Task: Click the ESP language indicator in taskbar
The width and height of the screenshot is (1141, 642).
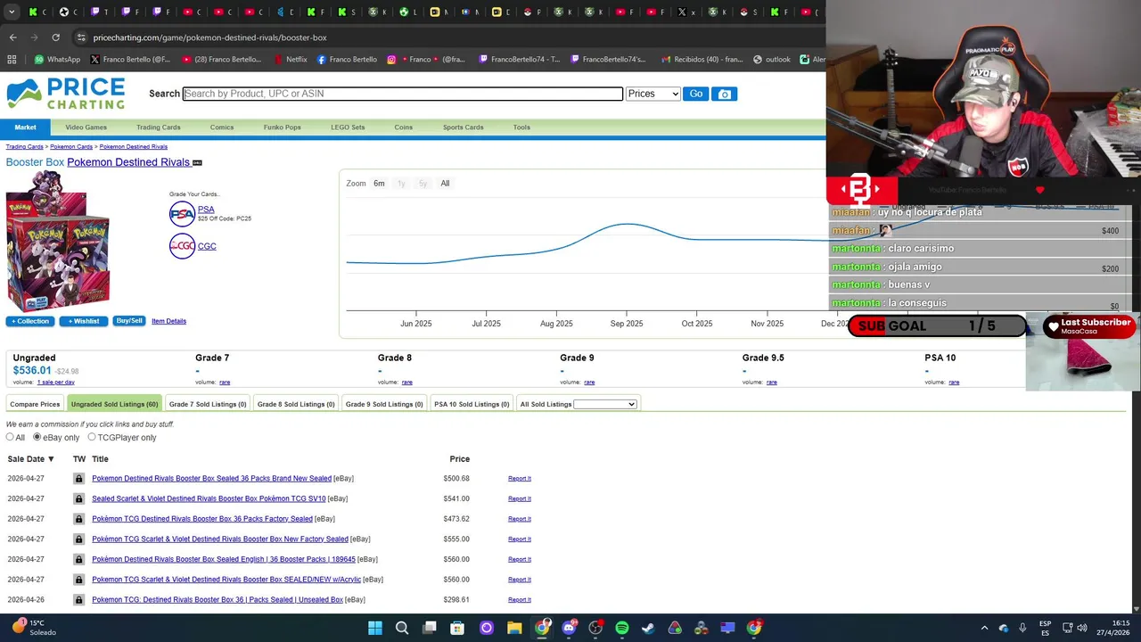Action: coord(1045,628)
